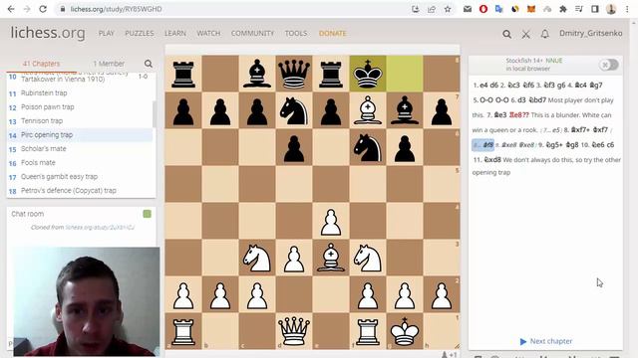The image size is (638, 358).
Task: Select chapter 17 Queen's gambit easy trap
Action: point(81,177)
